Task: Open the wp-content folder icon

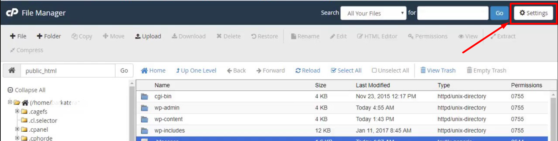Action: pyautogui.click(x=144, y=119)
